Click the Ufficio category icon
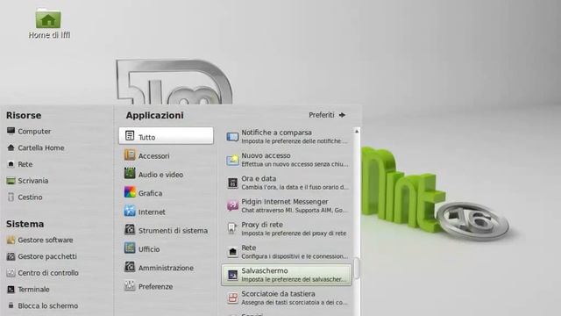This screenshot has height=316, width=561. (x=130, y=248)
